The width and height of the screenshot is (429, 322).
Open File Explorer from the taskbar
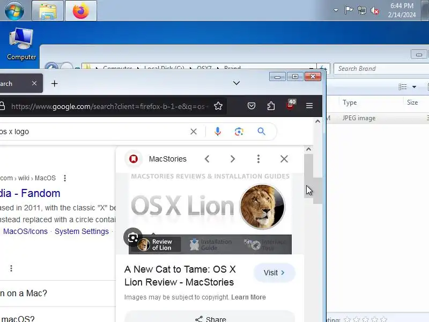pyautogui.click(x=48, y=11)
